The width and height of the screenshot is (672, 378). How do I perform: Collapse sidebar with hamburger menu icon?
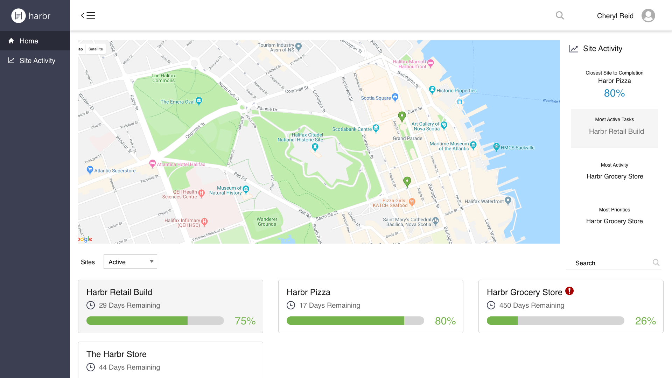coord(88,15)
